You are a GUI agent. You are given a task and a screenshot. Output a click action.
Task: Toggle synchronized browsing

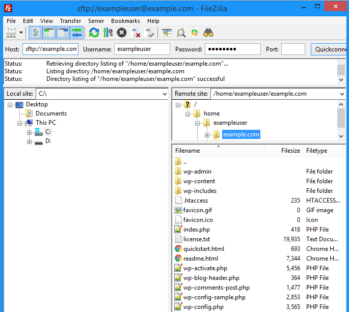pos(195,33)
